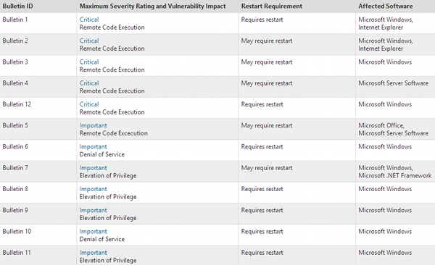Screen dimensions: 435x265
Task: Click 'Microsoft Windows' in Bulletin 9 row
Action: [385, 210]
